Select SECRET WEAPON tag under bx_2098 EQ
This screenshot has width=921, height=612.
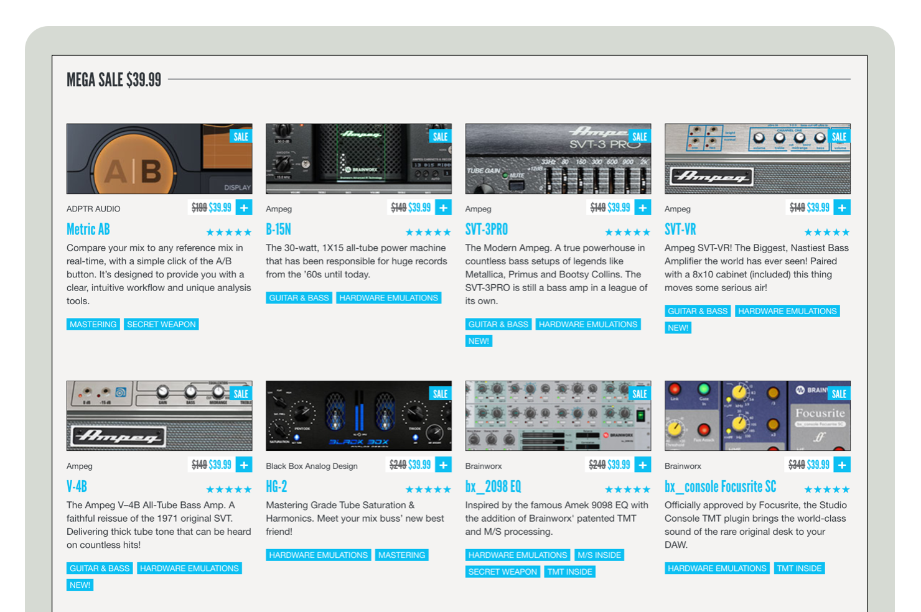503,572
